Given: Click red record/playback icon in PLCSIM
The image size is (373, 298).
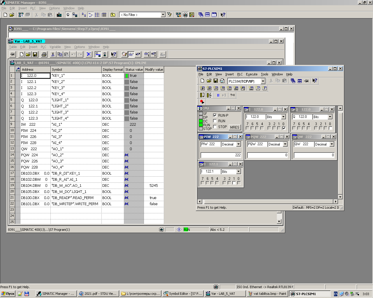Looking at the screenshot, I should (x=202, y=102).
